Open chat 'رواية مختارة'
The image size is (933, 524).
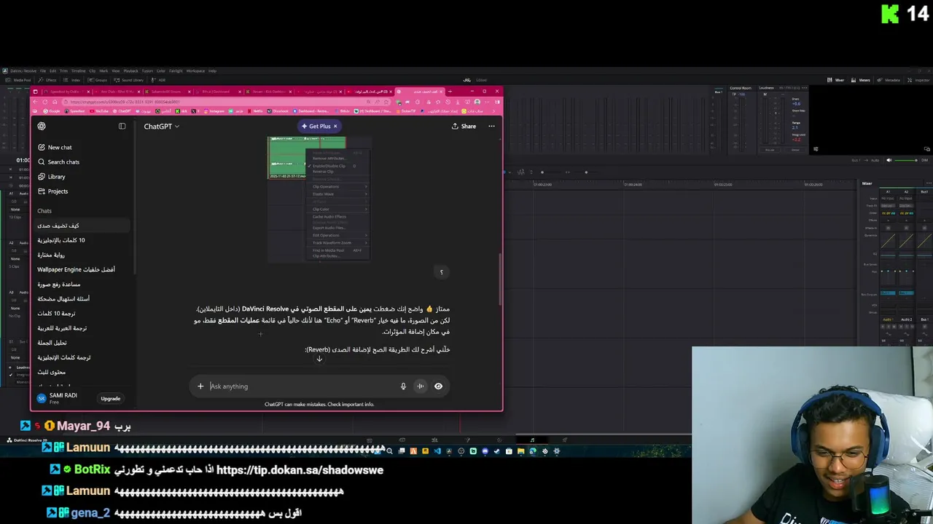click(x=51, y=255)
